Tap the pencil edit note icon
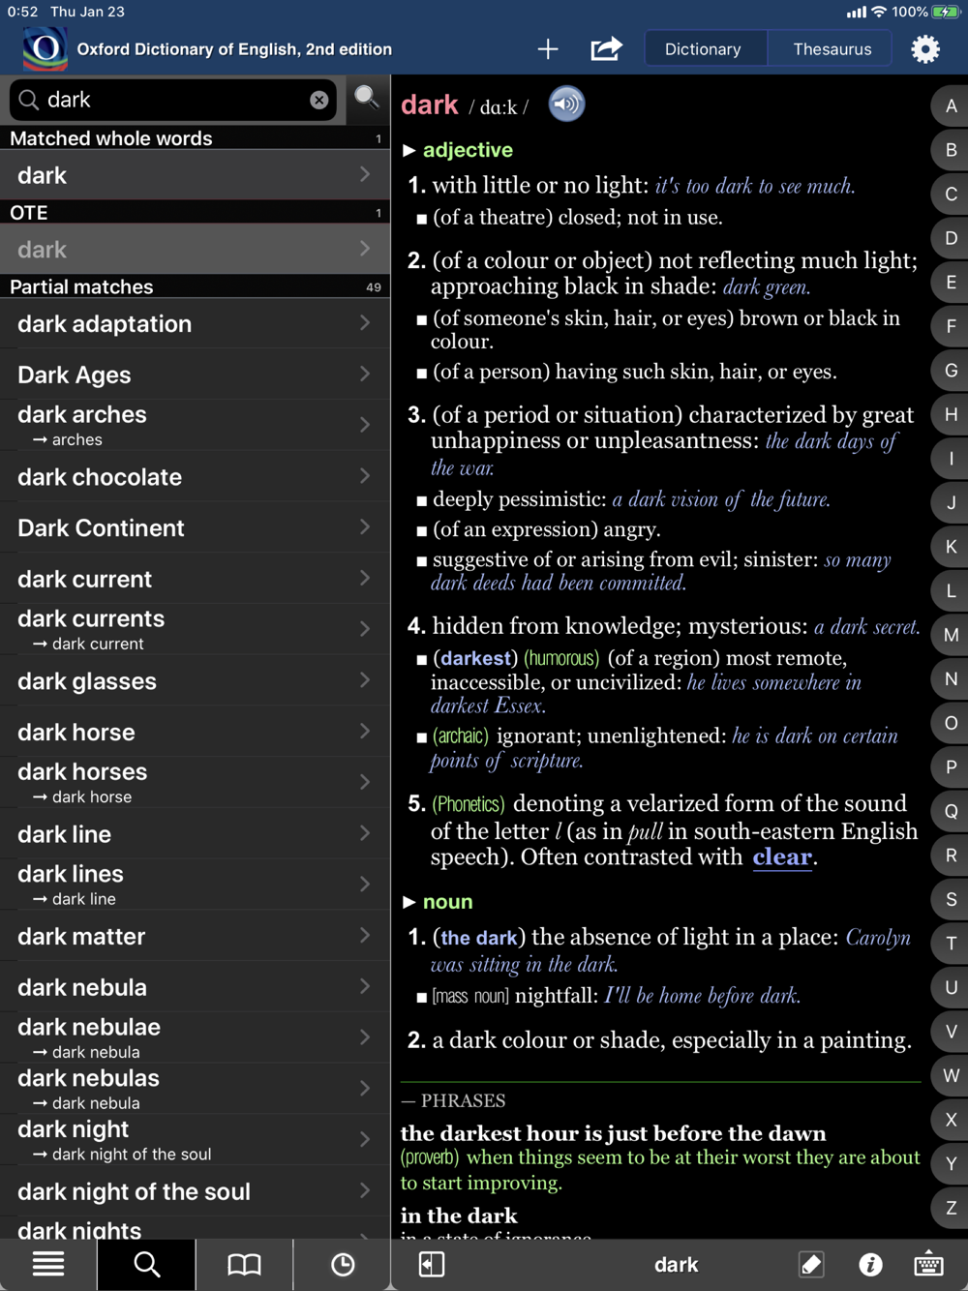The image size is (968, 1291). 811,1264
